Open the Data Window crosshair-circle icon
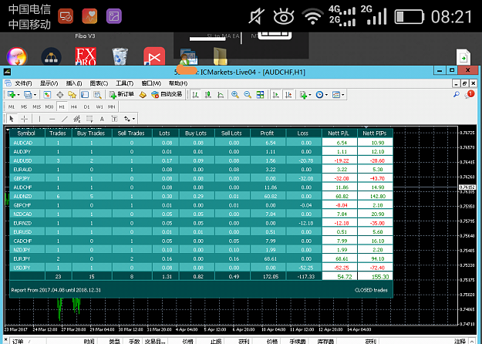482x344 pixels. pyautogui.click(x=60, y=95)
